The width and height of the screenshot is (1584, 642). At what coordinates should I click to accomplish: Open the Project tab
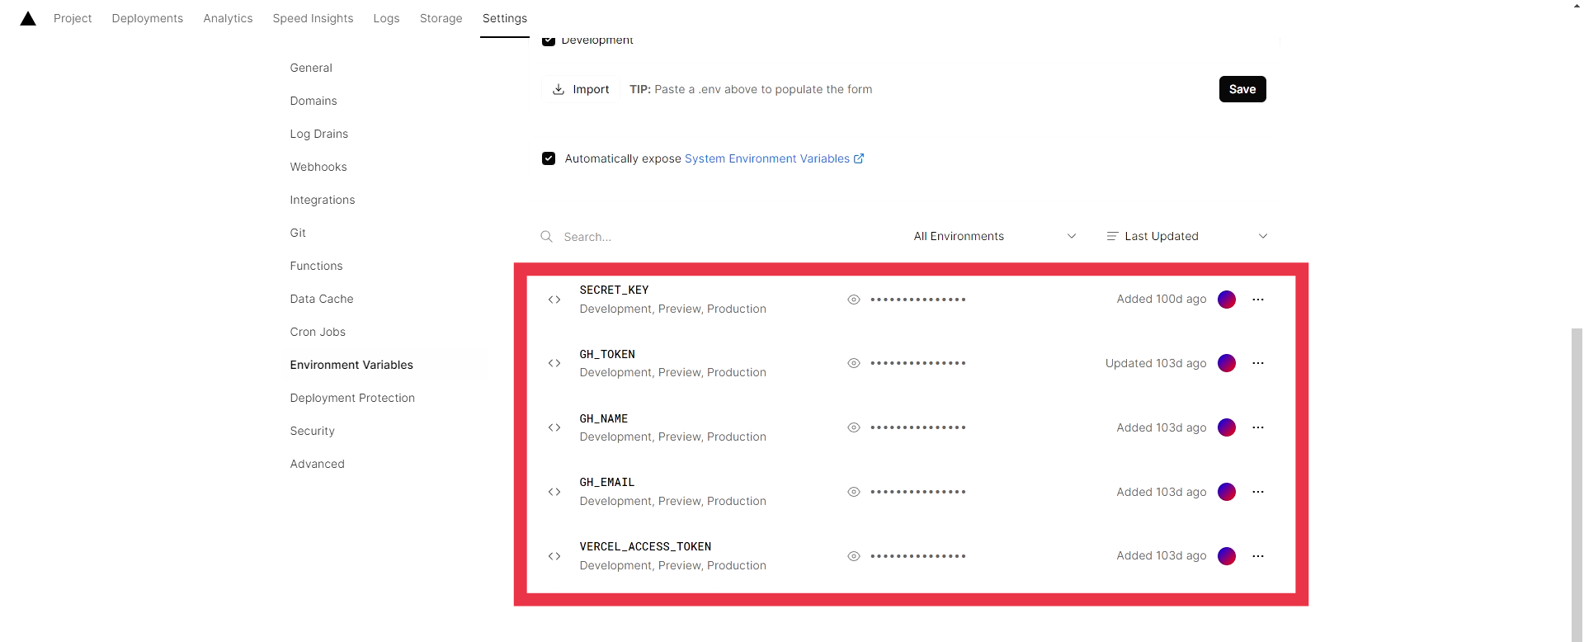tap(73, 18)
